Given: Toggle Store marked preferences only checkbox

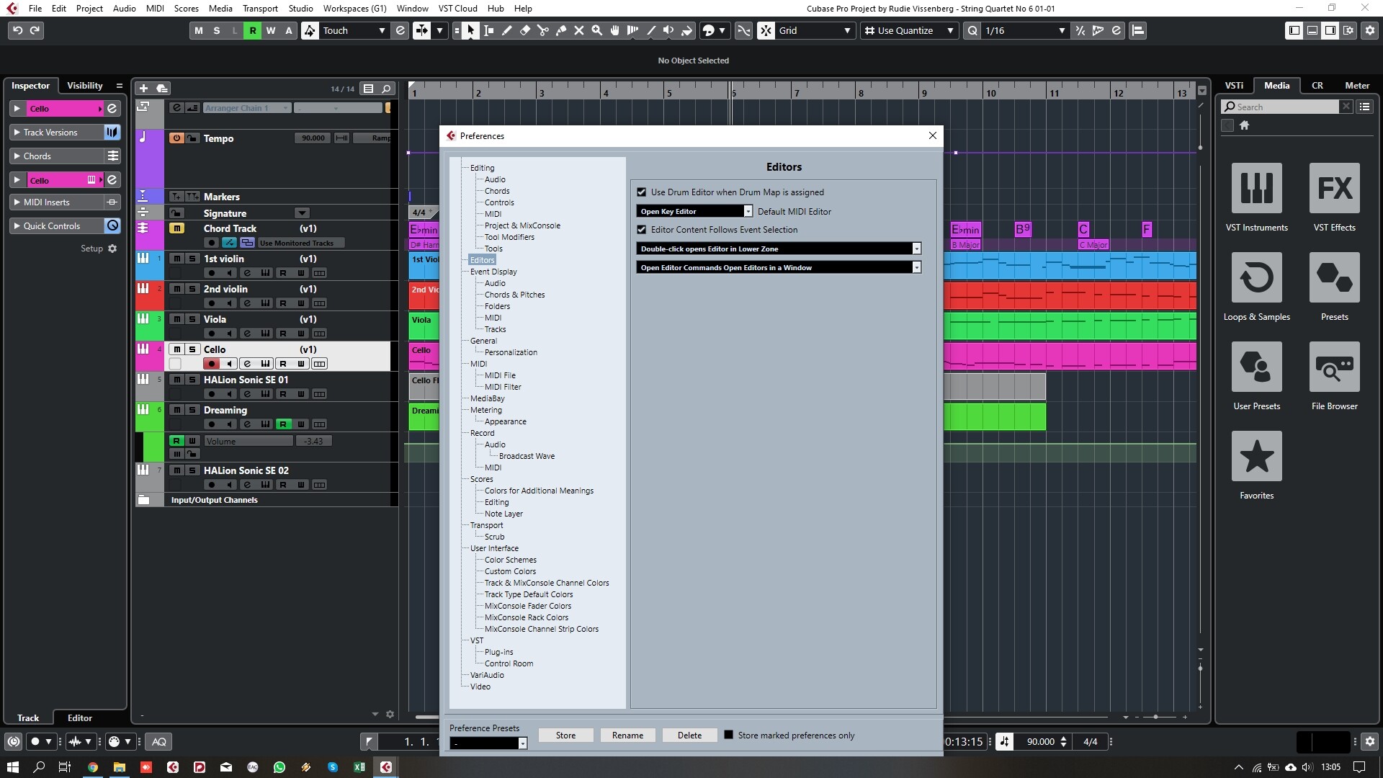Looking at the screenshot, I should [728, 735].
